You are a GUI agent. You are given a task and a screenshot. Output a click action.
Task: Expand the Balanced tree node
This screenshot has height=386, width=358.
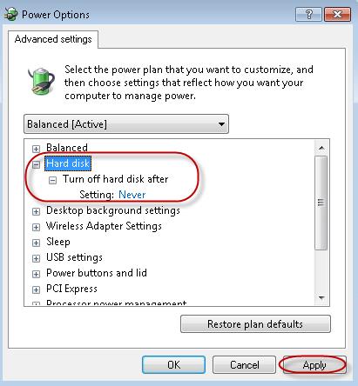coord(36,149)
